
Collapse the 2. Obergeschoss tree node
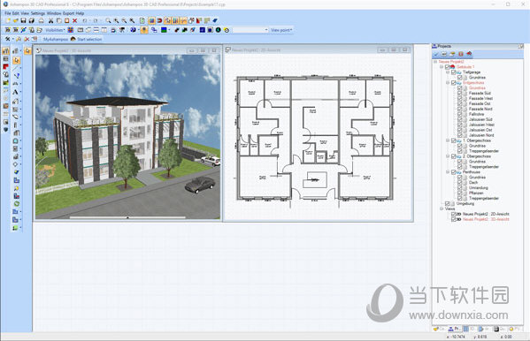tap(448, 156)
